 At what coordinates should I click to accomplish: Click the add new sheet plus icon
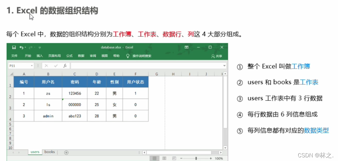(x=66, y=152)
